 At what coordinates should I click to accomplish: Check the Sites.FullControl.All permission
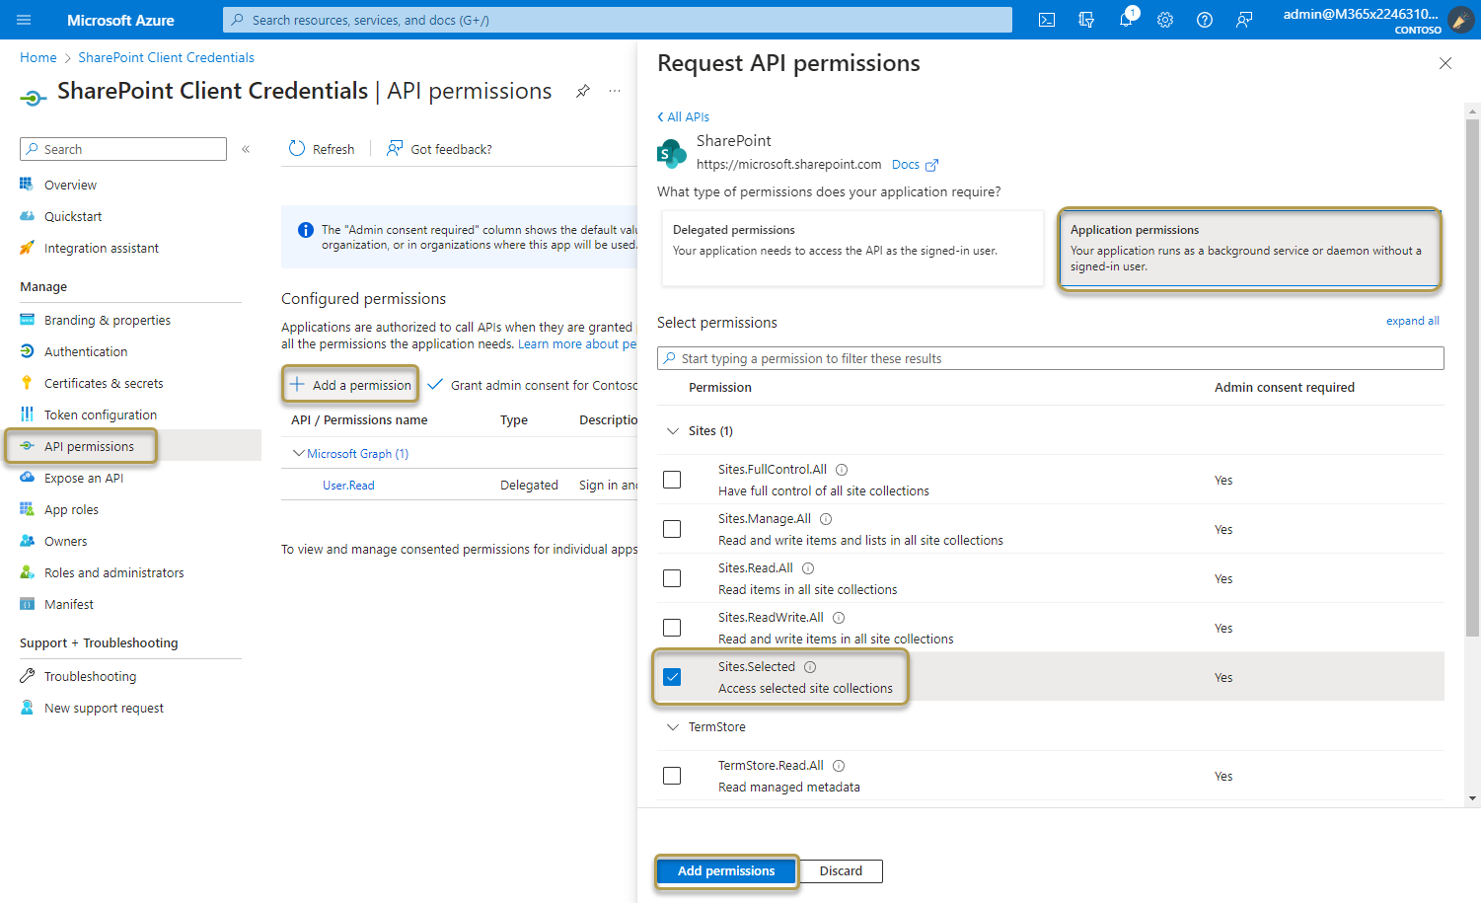(672, 479)
